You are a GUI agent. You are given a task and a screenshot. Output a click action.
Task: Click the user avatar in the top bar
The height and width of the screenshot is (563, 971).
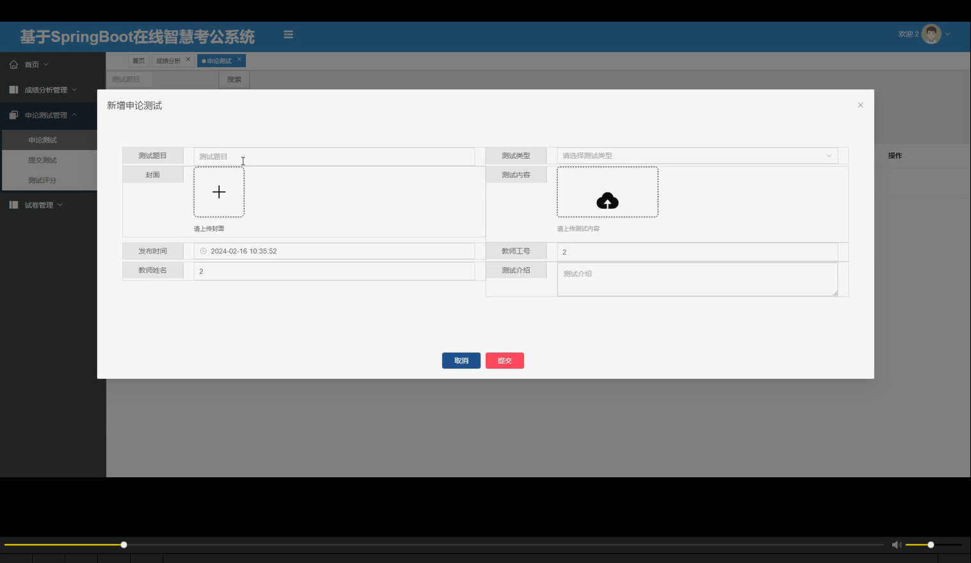coord(932,34)
